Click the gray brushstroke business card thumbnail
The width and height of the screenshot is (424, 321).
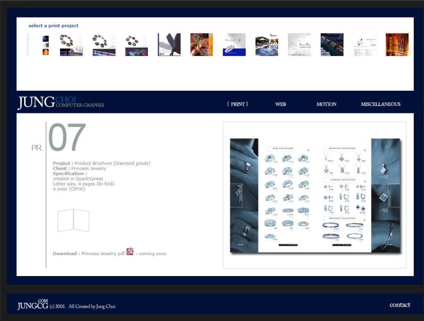(299, 45)
